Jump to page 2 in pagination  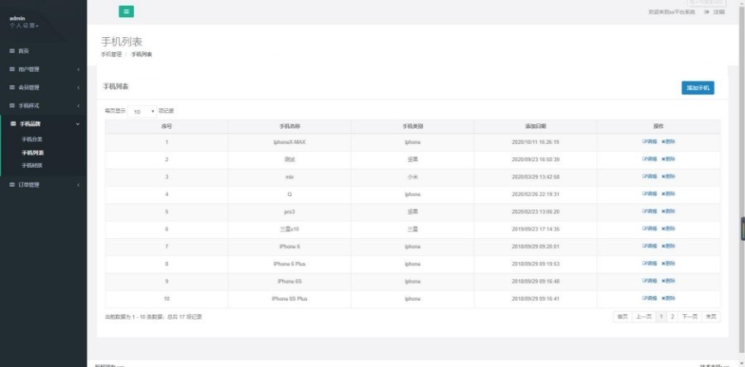672,317
